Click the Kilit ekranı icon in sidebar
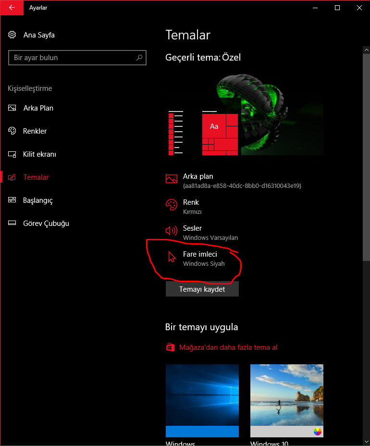The image size is (370, 446). [x=12, y=154]
